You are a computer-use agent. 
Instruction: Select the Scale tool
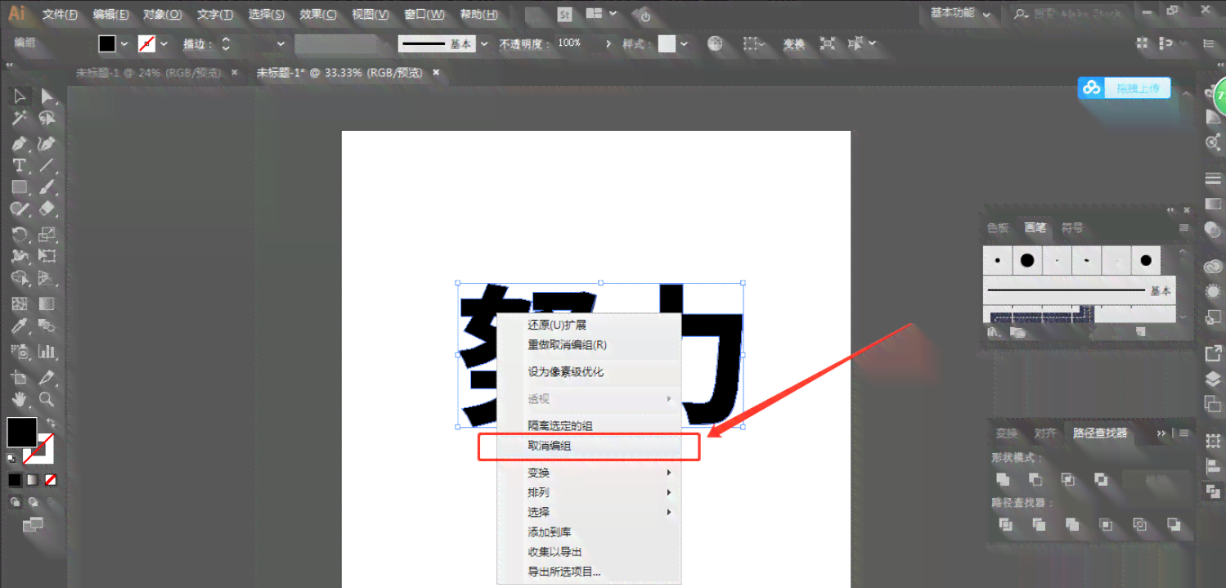pos(47,235)
